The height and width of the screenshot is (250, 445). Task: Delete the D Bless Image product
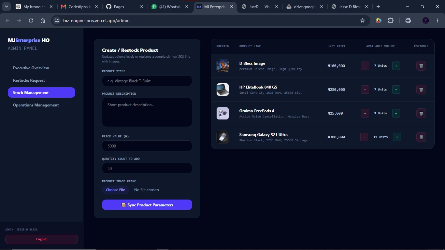[421, 66]
